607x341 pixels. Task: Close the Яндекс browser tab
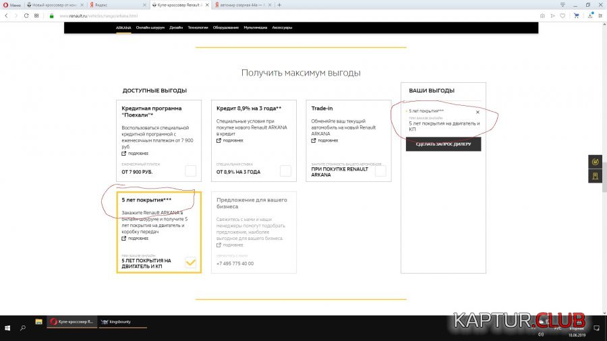point(144,5)
